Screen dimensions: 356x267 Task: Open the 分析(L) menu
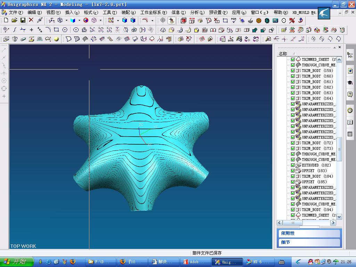tap(197, 13)
